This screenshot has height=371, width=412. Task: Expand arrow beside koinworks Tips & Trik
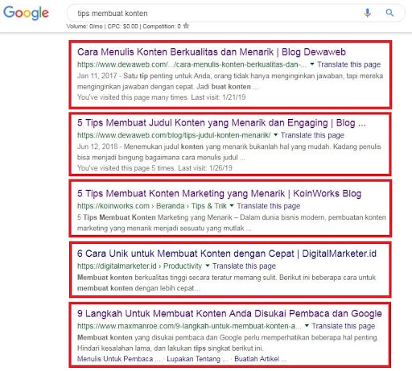(x=232, y=206)
